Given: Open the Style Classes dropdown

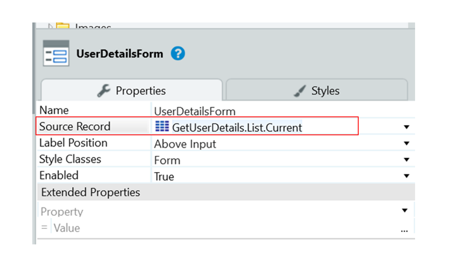Looking at the screenshot, I should tap(406, 159).
